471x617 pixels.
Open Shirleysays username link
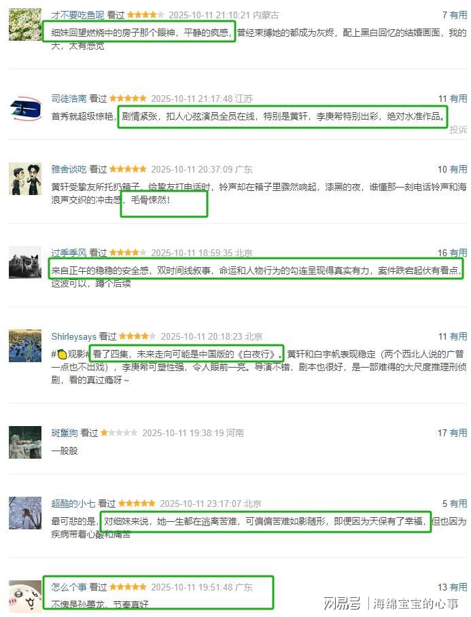coord(73,337)
